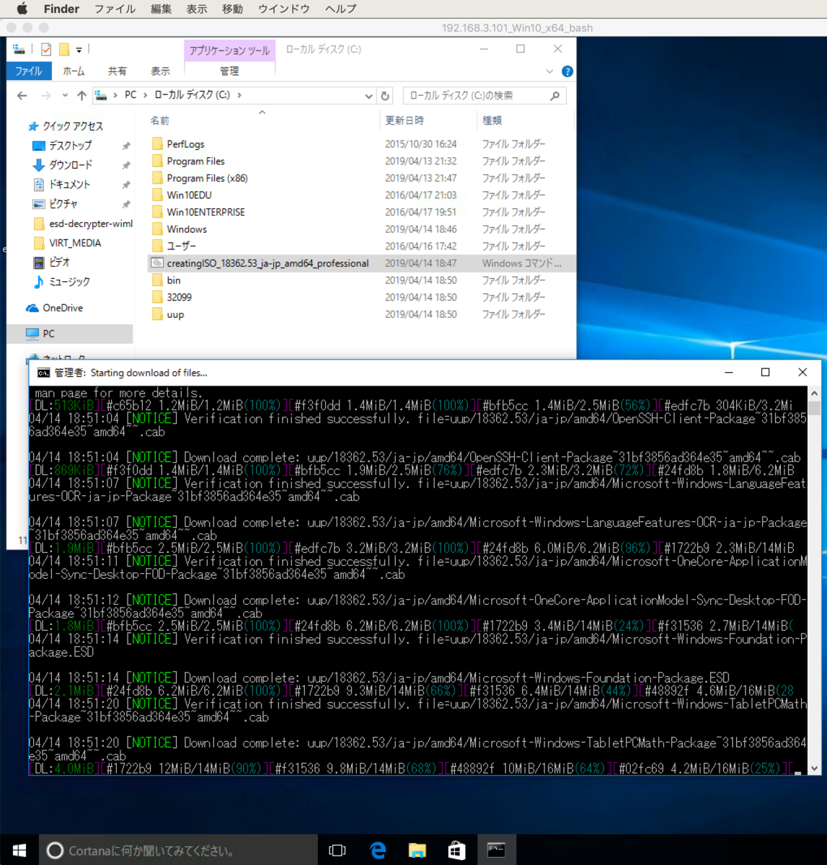The image size is (827, 865).
Task: Expand the Explorer ribbon with the chevron
Action: point(549,71)
